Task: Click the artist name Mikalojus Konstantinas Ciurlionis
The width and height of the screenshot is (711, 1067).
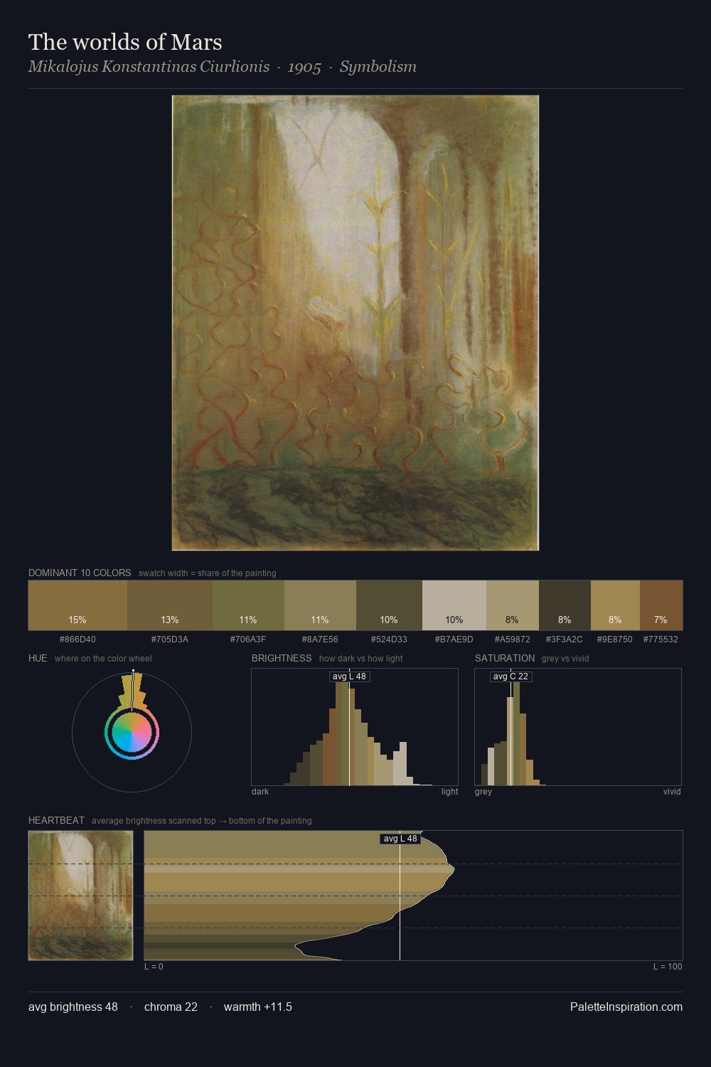Action: [x=149, y=67]
